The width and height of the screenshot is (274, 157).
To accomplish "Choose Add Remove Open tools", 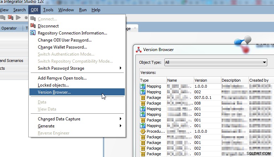I will click(77, 78).
